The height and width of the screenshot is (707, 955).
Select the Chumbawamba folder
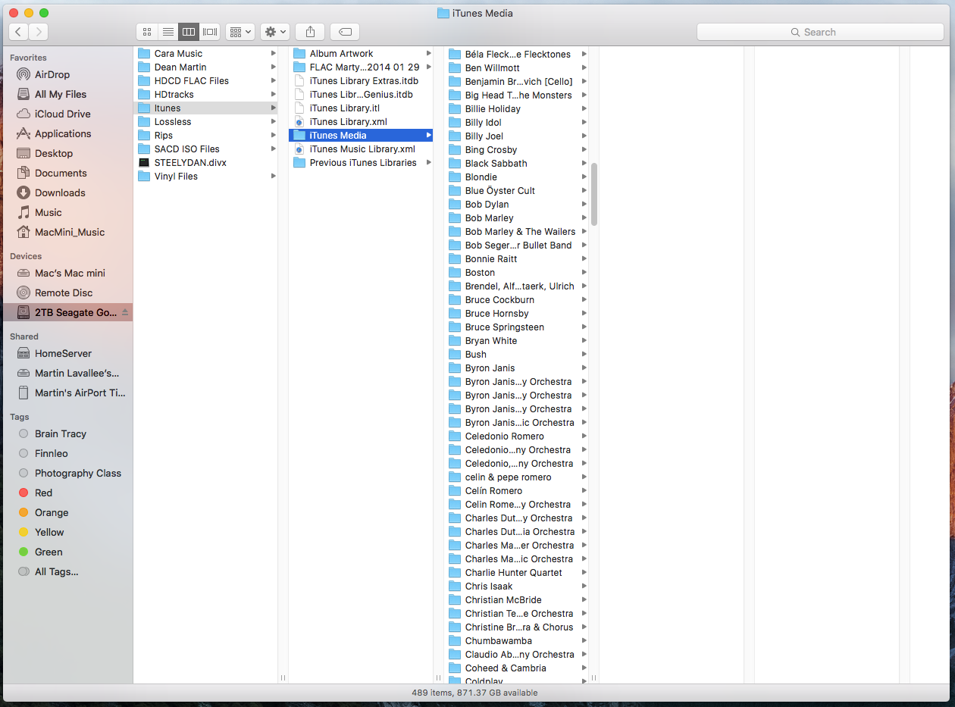tap(517, 641)
